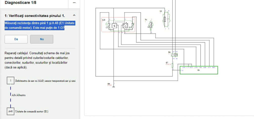The height and width of the screenshot is (119, 254).
Task: Click the R1 relay symbol
Action: [x=175, y=55]
